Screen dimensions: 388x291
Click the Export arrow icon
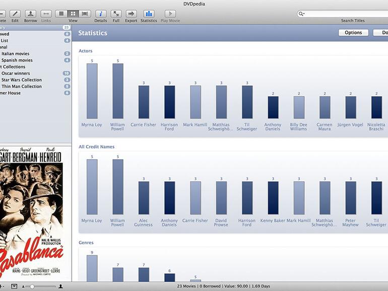pos(131,14)
